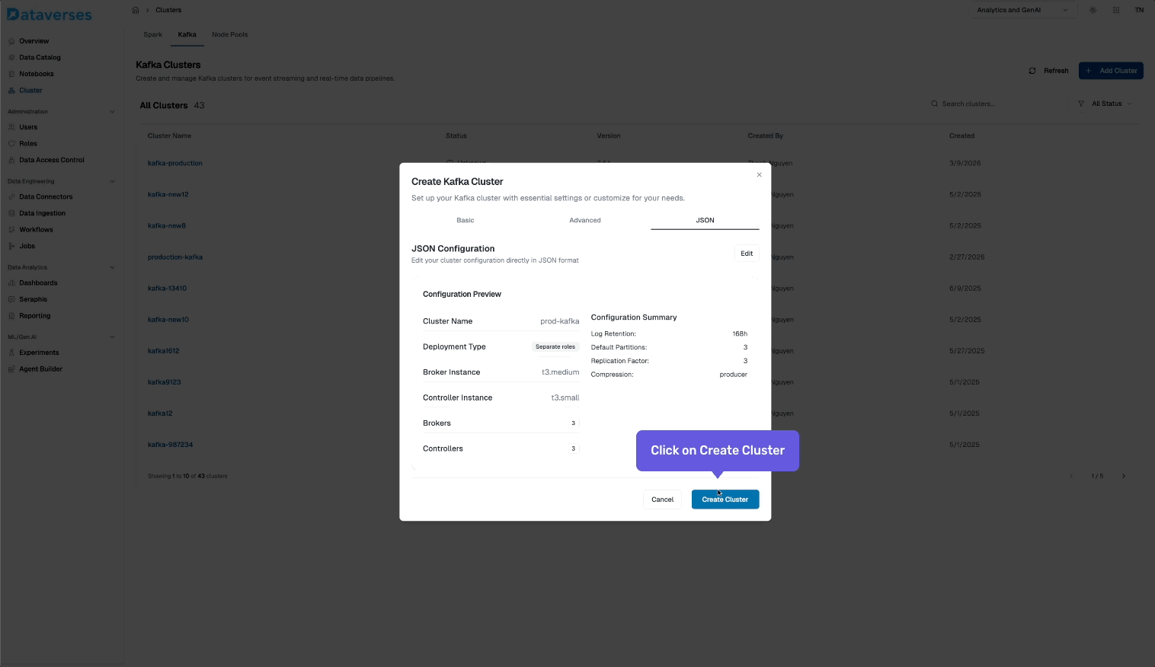Cancel the Create Kafka Cluster dialog
The height and width of the screenshot is (667, 1155).
pos(662,499)
